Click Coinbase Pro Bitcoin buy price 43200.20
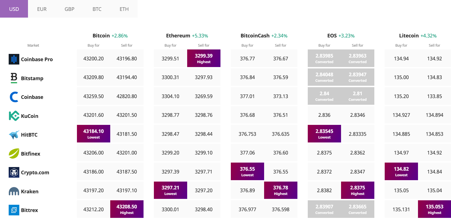The height and width of the screenshot is (219, 451). pos(93,59)
